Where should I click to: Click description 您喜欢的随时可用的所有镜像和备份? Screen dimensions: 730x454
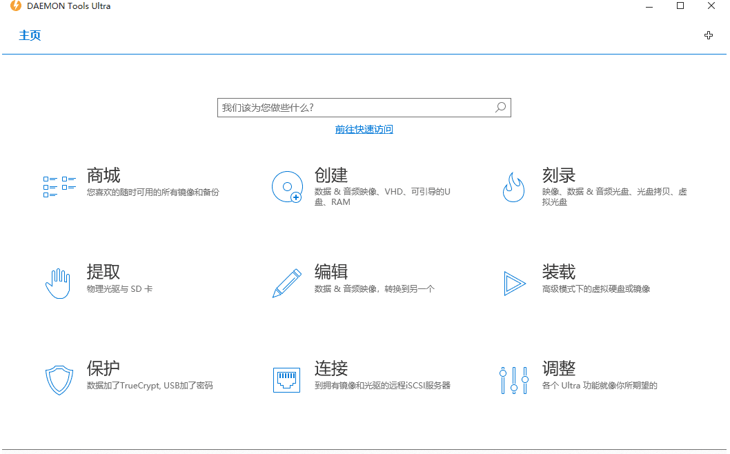(152, 193)
